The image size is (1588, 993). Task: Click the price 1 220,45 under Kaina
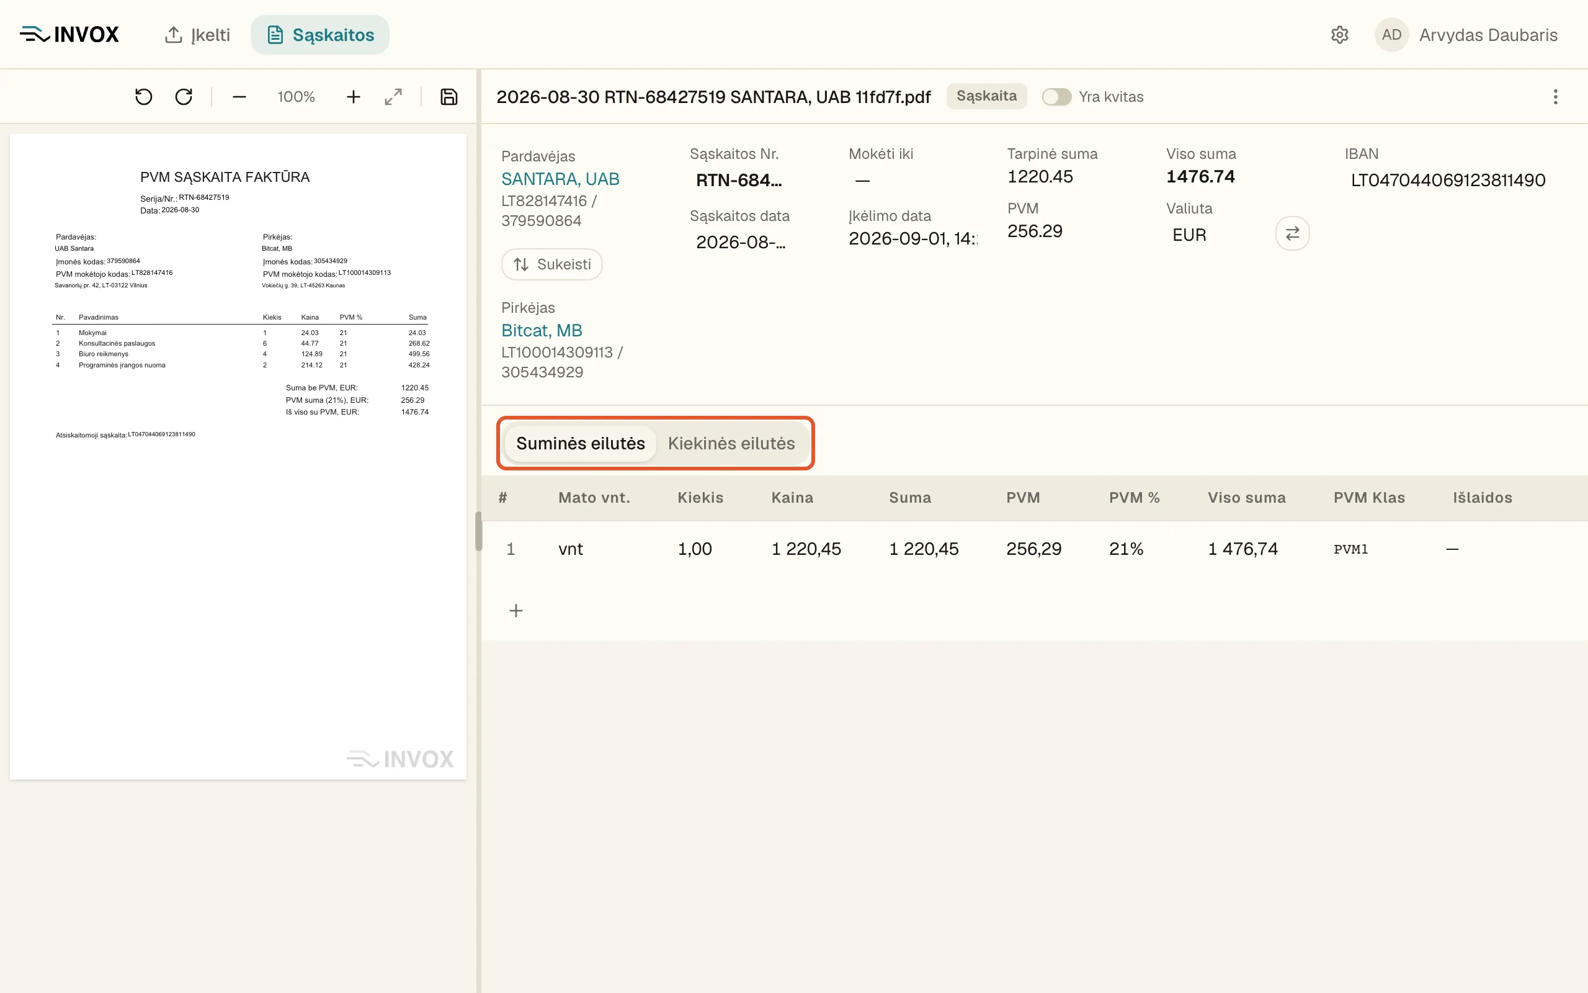806,549
